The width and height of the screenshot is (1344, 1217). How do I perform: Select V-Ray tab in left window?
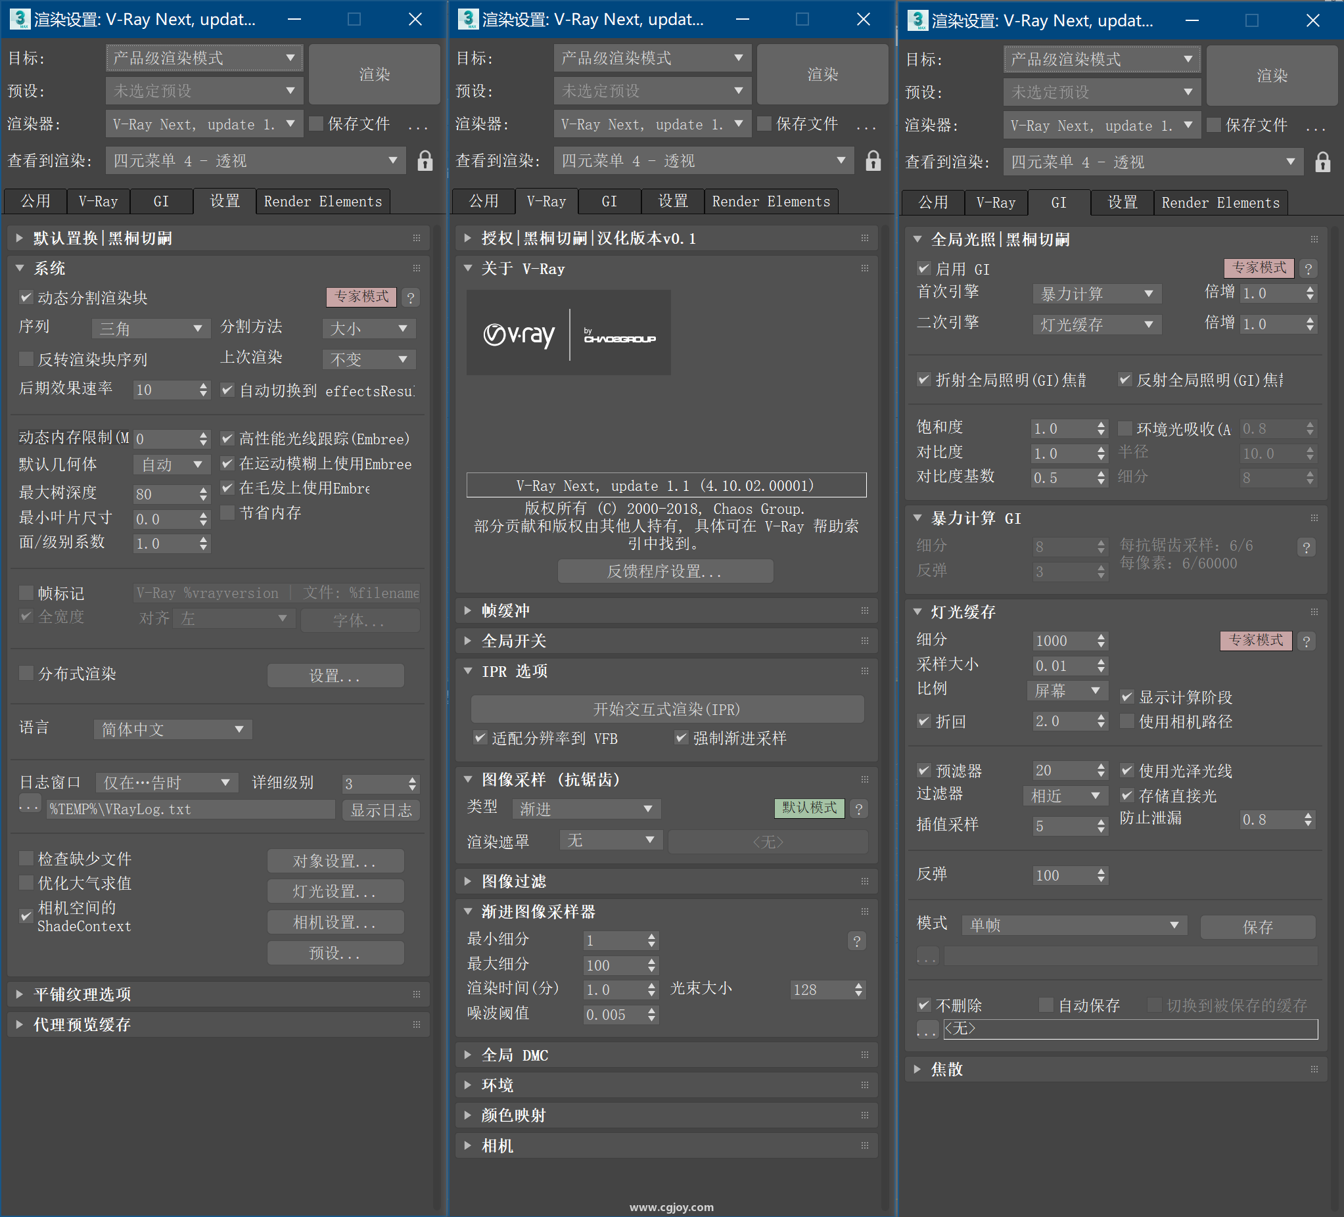pos(98,201)
